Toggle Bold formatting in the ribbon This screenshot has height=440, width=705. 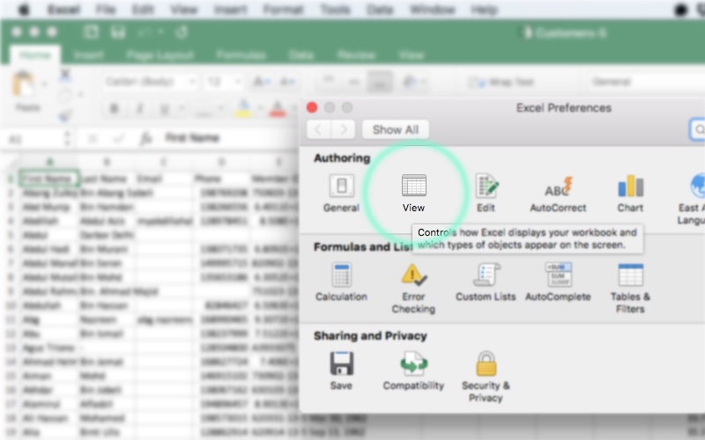(114, 109)
